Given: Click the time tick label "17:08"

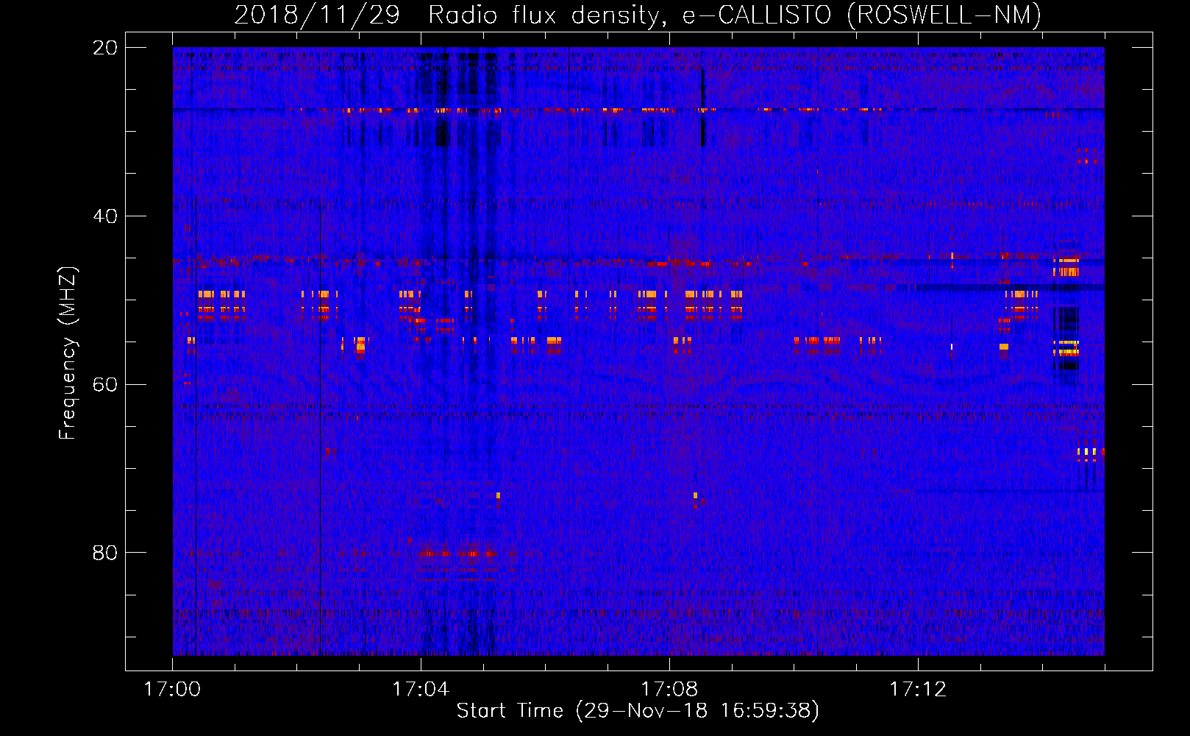Looking at the screenshot, I should click(669, 690).
